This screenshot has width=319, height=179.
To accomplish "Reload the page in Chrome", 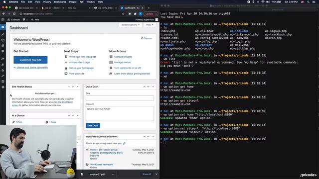I will 14,14.
